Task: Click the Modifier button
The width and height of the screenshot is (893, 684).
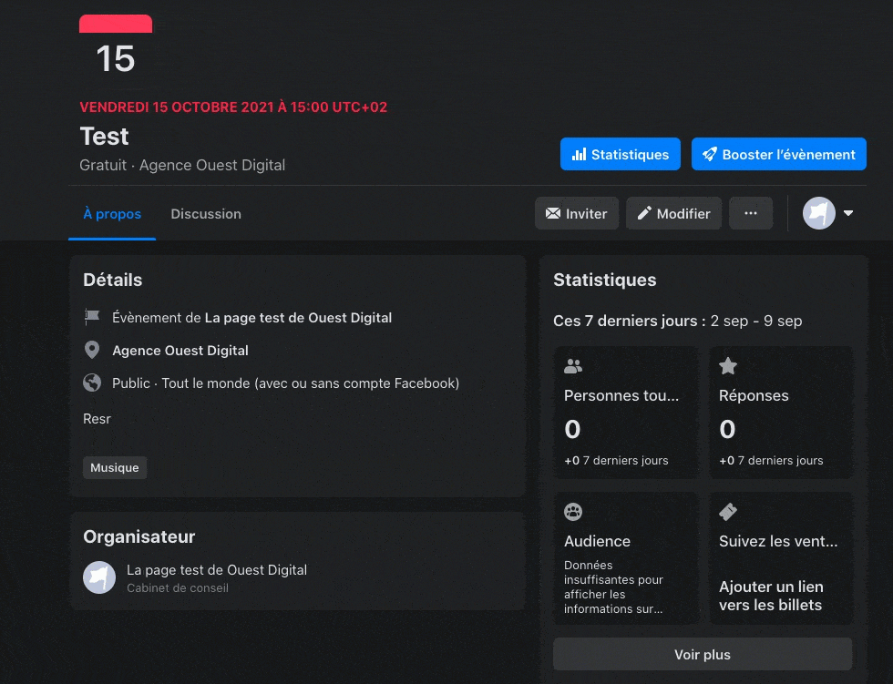Action: click(673, 213)
